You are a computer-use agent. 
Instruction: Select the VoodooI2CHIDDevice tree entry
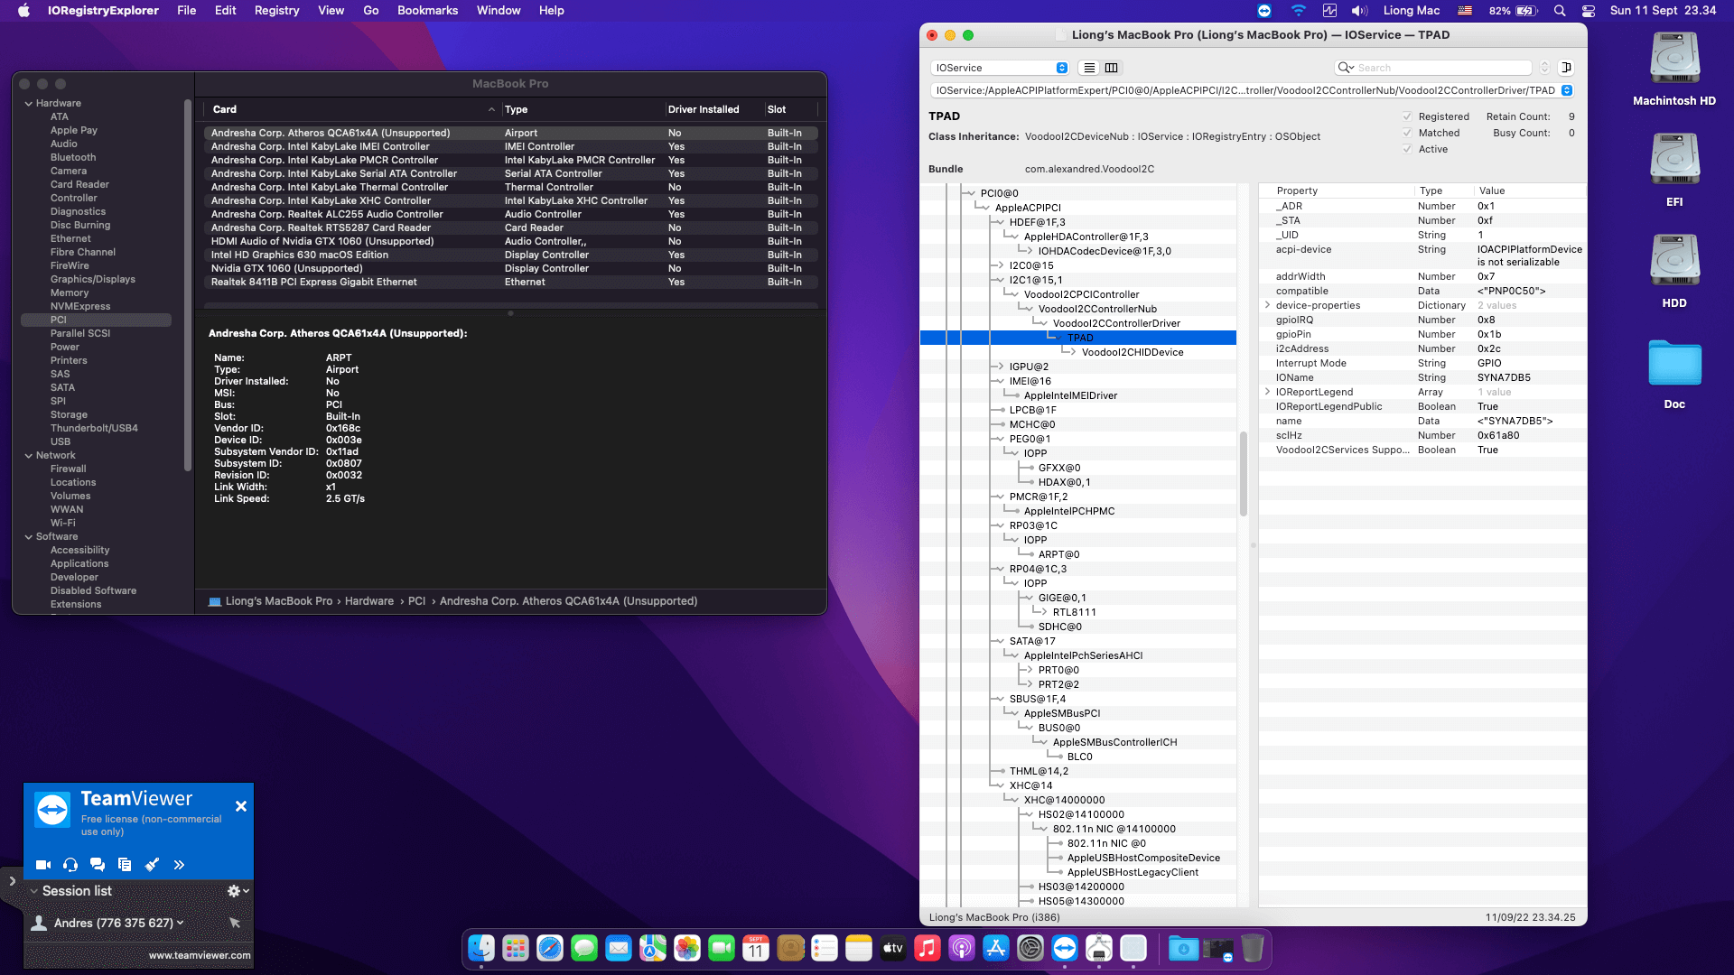coord(1133,352)
